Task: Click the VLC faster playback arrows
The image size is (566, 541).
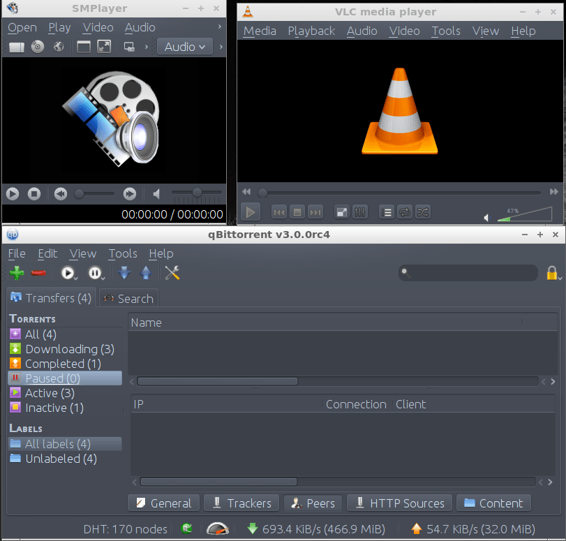Action: click(x=553, y=192)
